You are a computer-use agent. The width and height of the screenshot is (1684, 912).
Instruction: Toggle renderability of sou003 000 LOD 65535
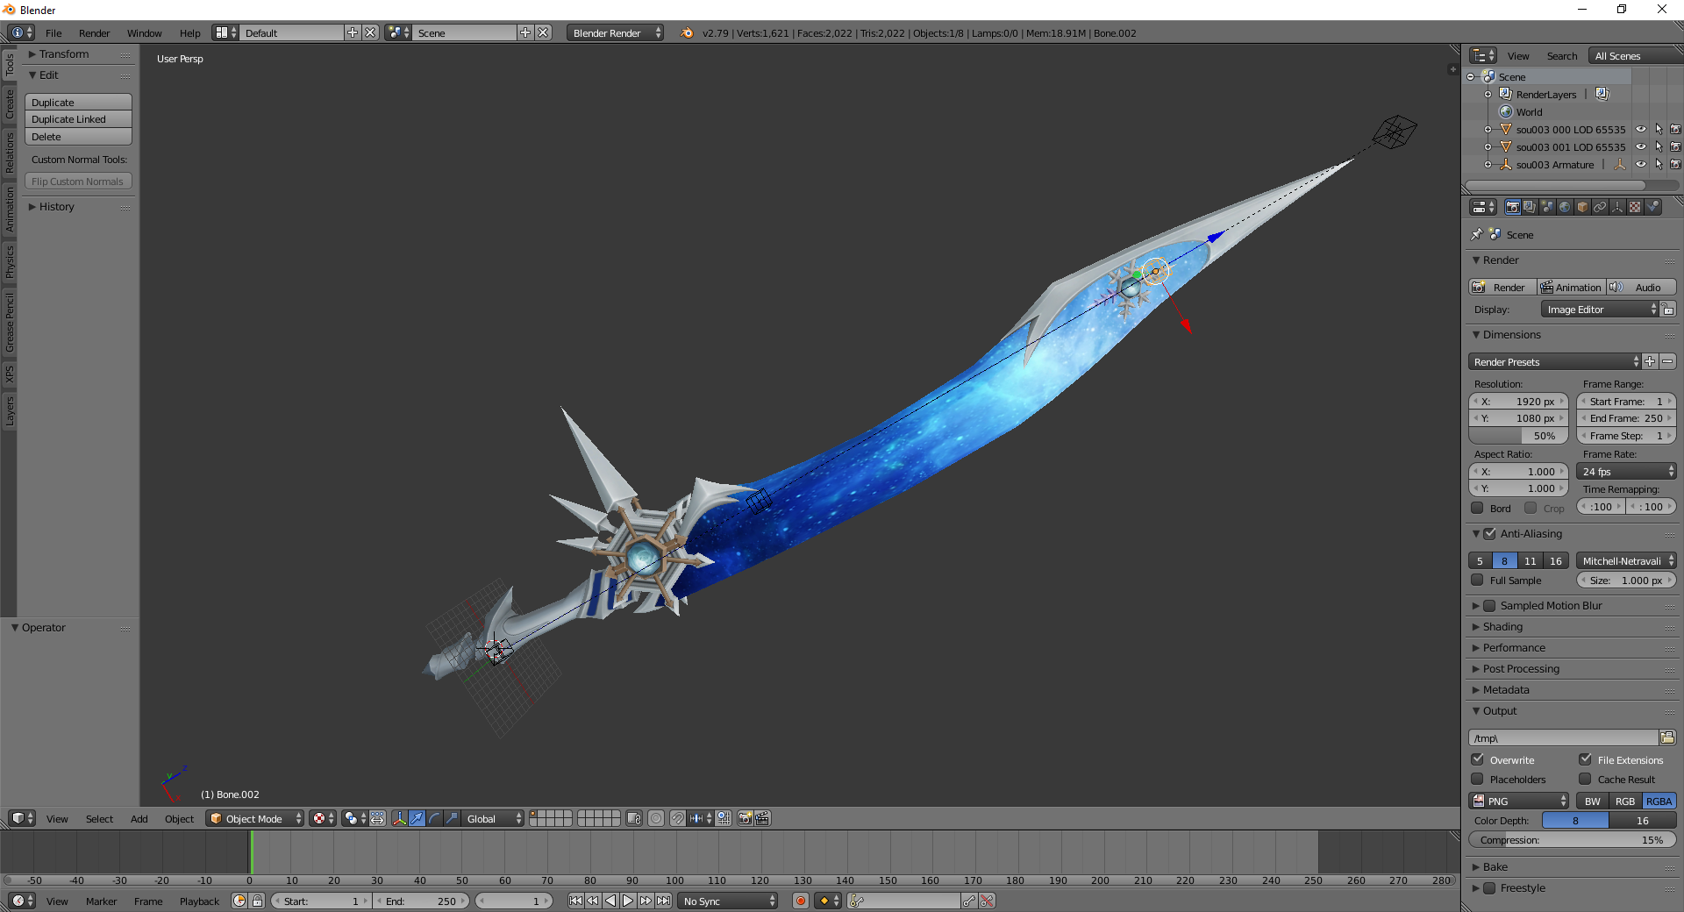(x=1675, y=129)
